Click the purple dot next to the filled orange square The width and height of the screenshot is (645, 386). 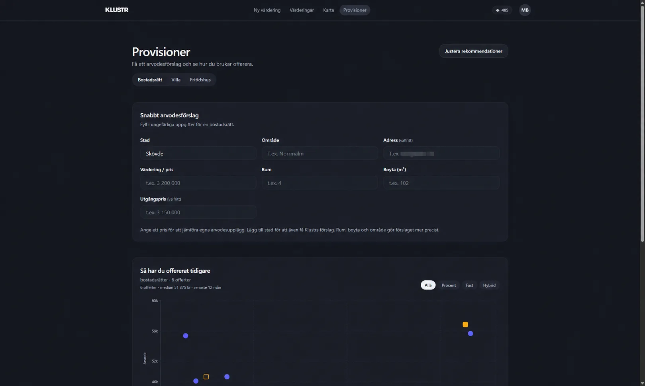pos(471,334)
